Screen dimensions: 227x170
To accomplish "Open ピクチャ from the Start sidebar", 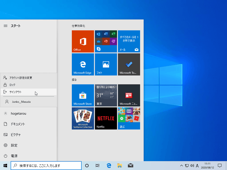I will coord(28,135).
